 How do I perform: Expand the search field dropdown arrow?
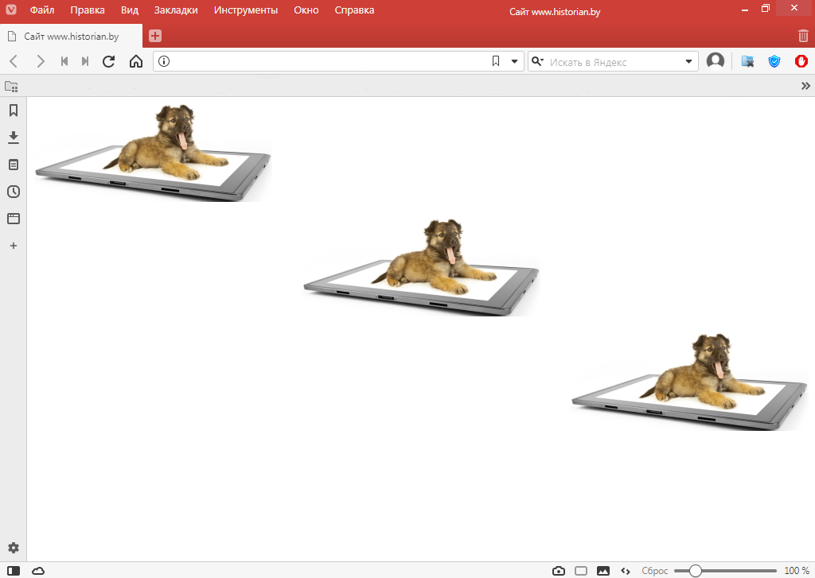[x=689, y=61]
